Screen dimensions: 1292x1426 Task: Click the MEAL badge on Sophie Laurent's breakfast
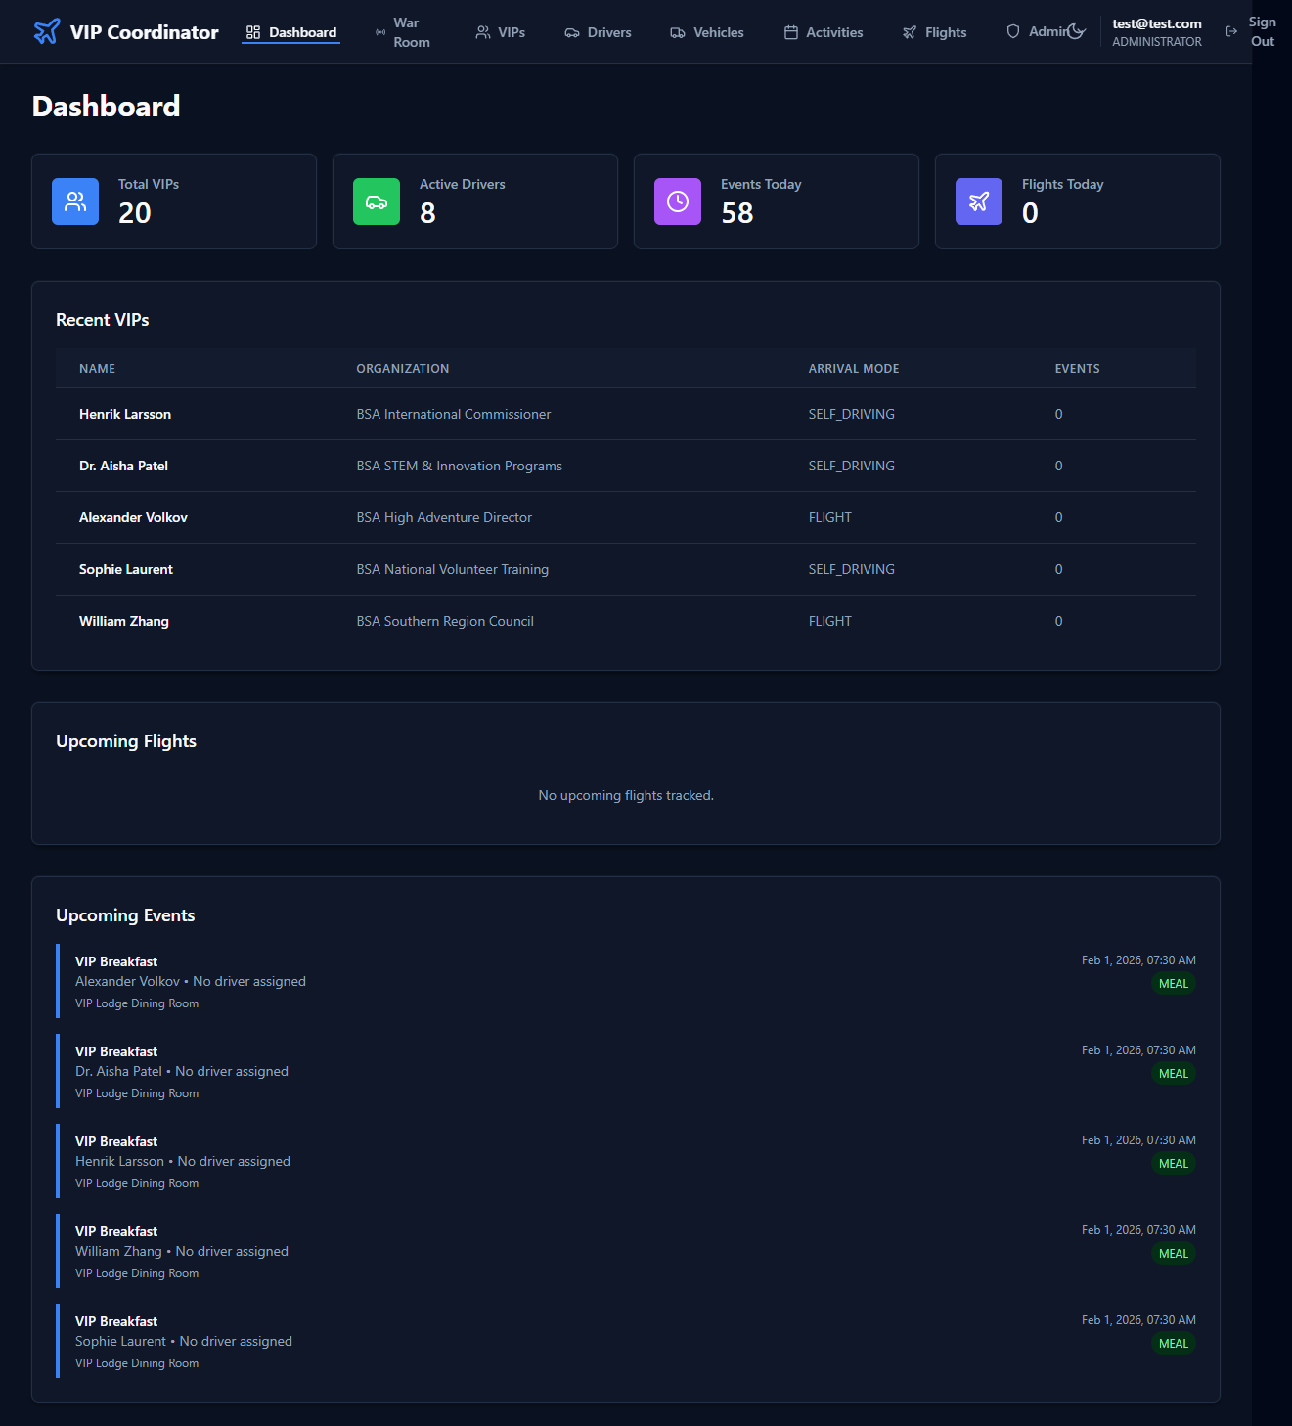[1173, 1343]
